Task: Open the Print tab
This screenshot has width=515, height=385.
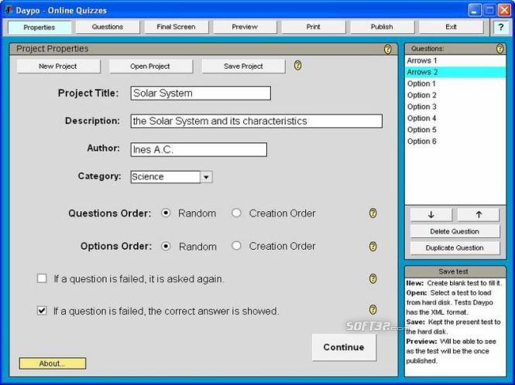Action: pyautogui.click(x=314, y=27)
